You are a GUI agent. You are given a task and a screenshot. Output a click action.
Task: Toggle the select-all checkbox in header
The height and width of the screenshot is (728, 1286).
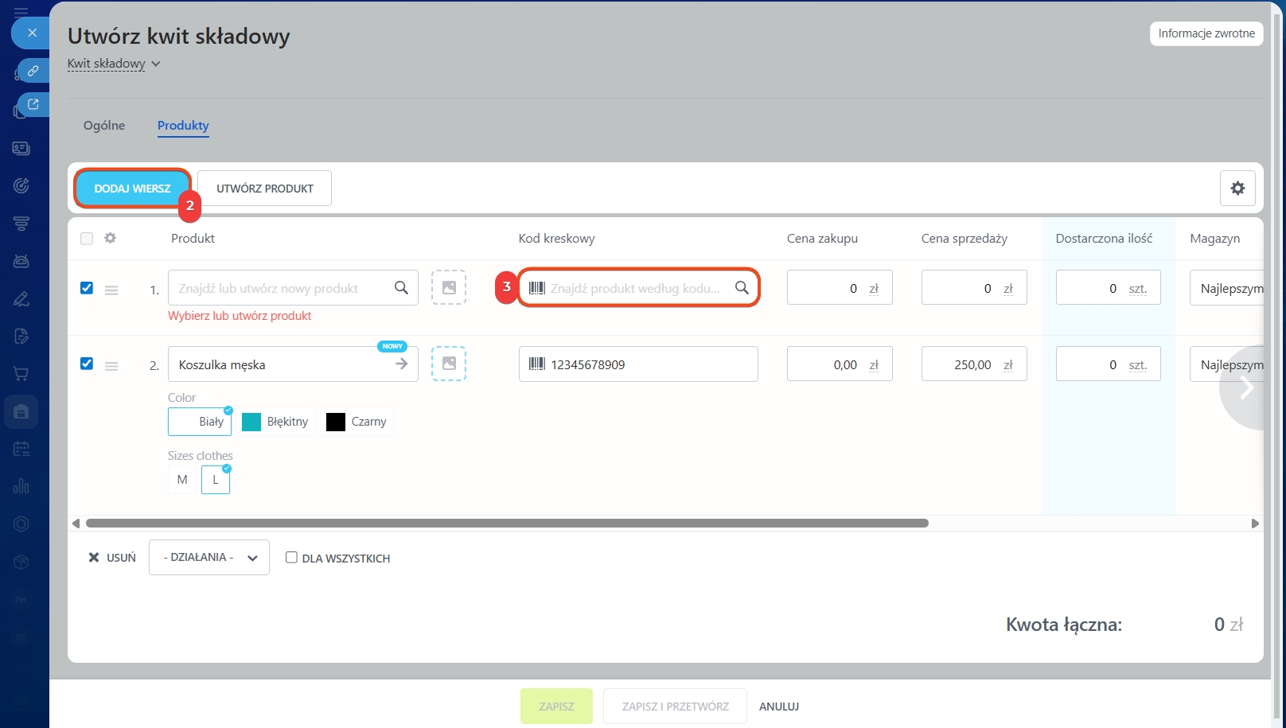pos(87,238)
